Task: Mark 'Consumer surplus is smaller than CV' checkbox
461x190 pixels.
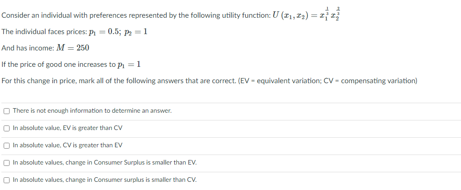Action: tap(7, 180)
